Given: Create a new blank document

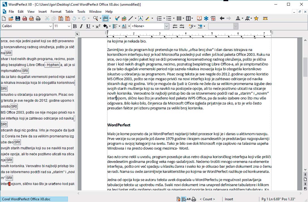Looking at the screenshot, I should click(4, 18).
